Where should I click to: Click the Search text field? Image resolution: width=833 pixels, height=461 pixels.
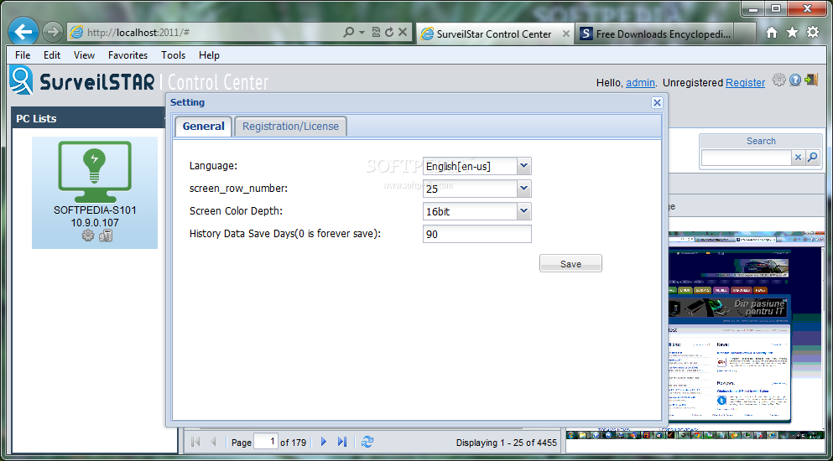tap(747, 158)
